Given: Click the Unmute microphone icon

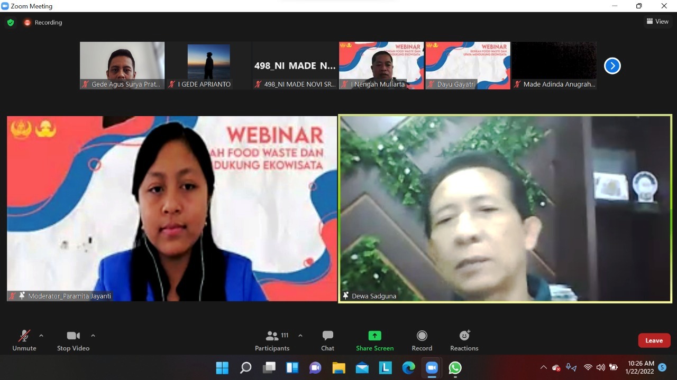Looking at the screenshot, I should click(x=24, y=336).
